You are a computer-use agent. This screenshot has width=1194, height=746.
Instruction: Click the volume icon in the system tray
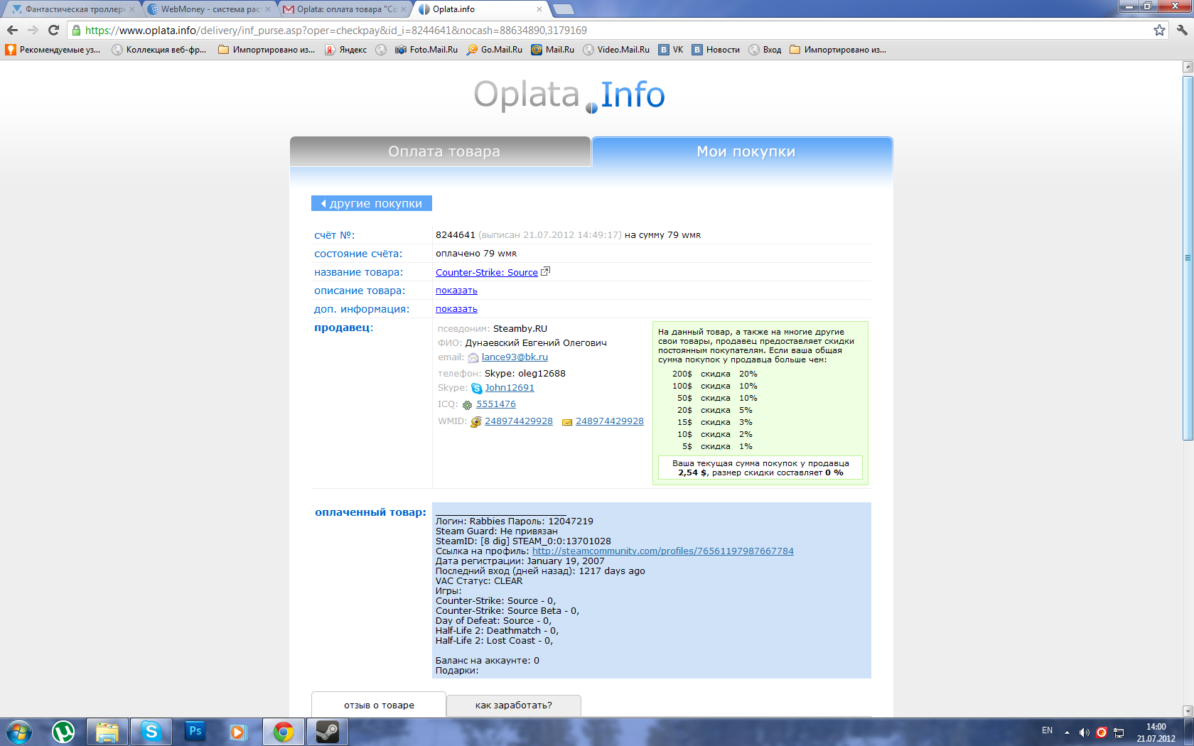1085,732
